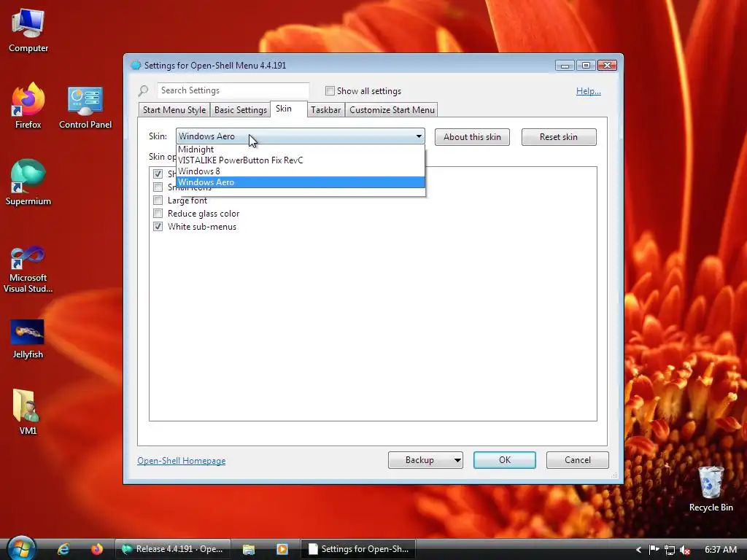Select the Skin tab
This screenshot has width=747, height=560.
click(288, 109)
